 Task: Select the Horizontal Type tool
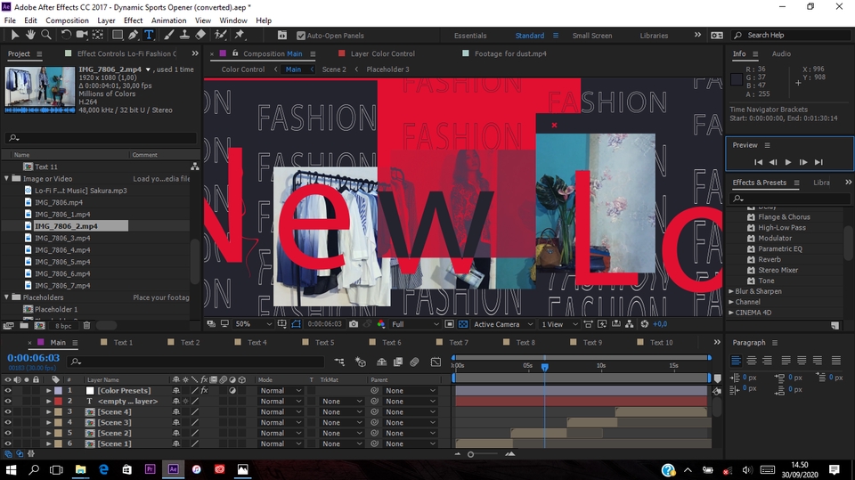[149, 35]
